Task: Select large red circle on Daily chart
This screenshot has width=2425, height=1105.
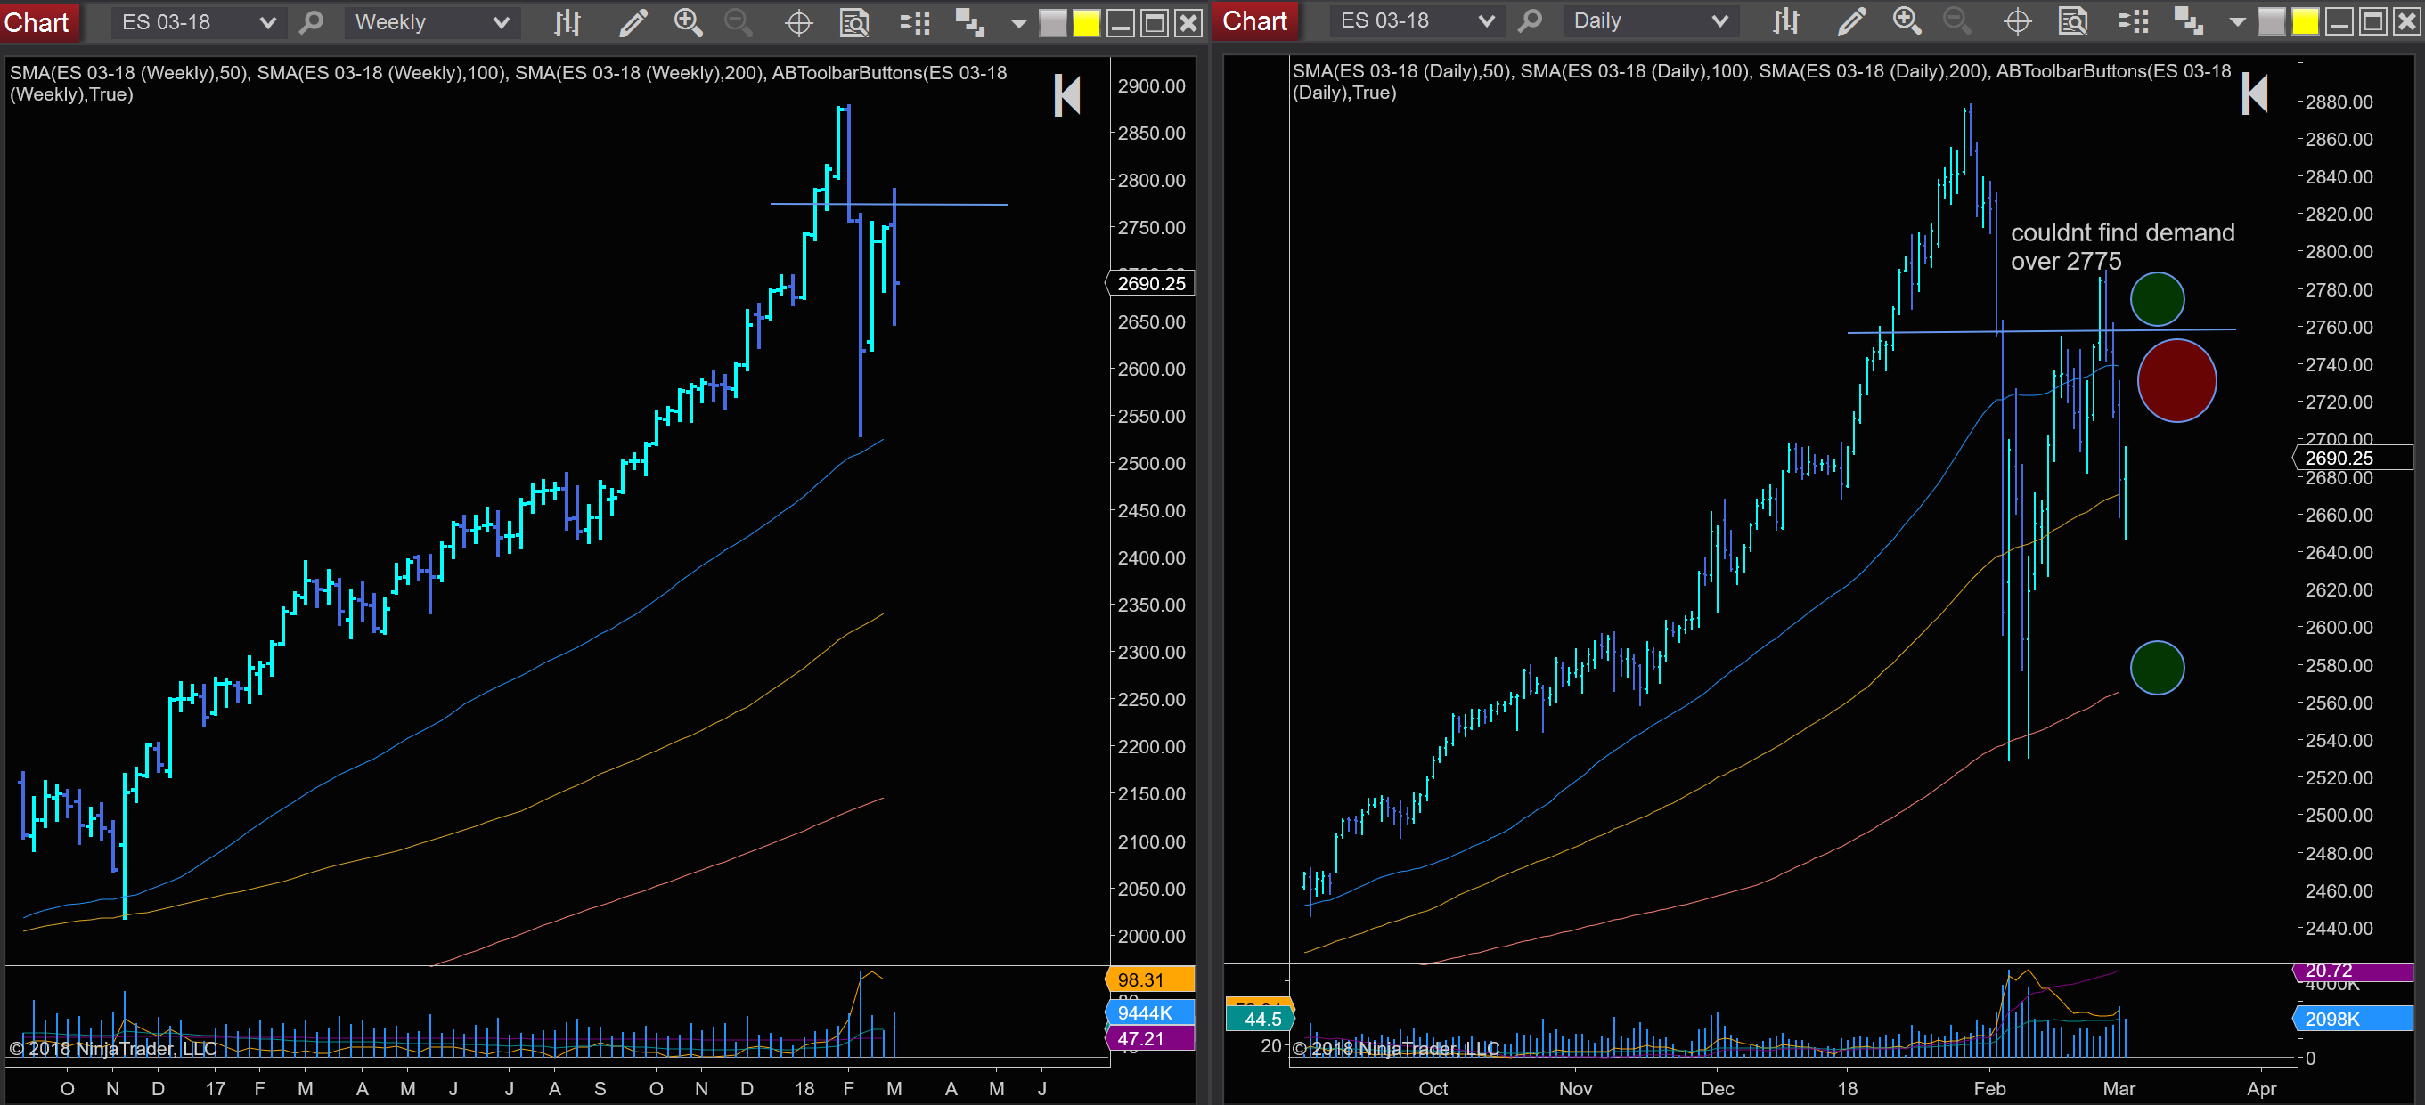Action: pyautogui.click(x=2176, y=380)
